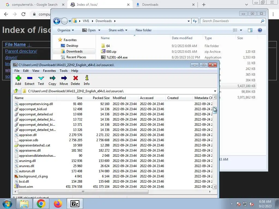This screenshot has height=209, width=279.
Task: Open the Tools menu in 7-Zip
Action: point(63,71)
